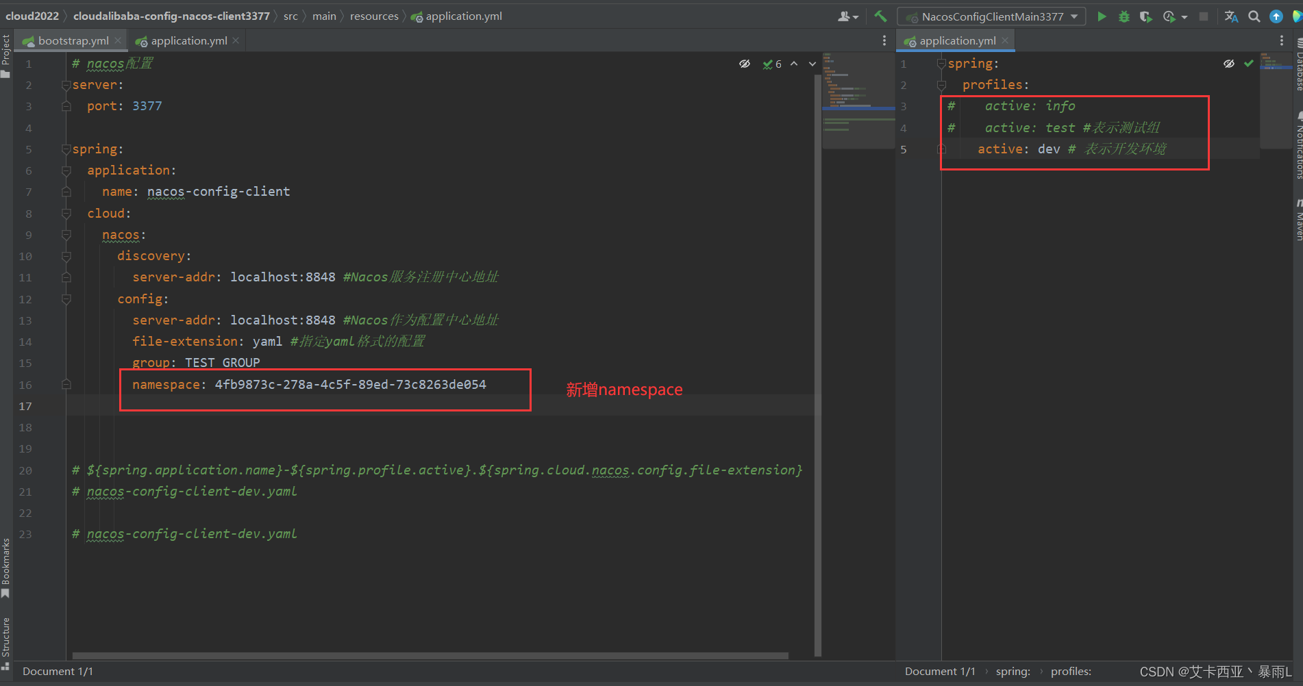Click src breadcrumb

(290, 16)
